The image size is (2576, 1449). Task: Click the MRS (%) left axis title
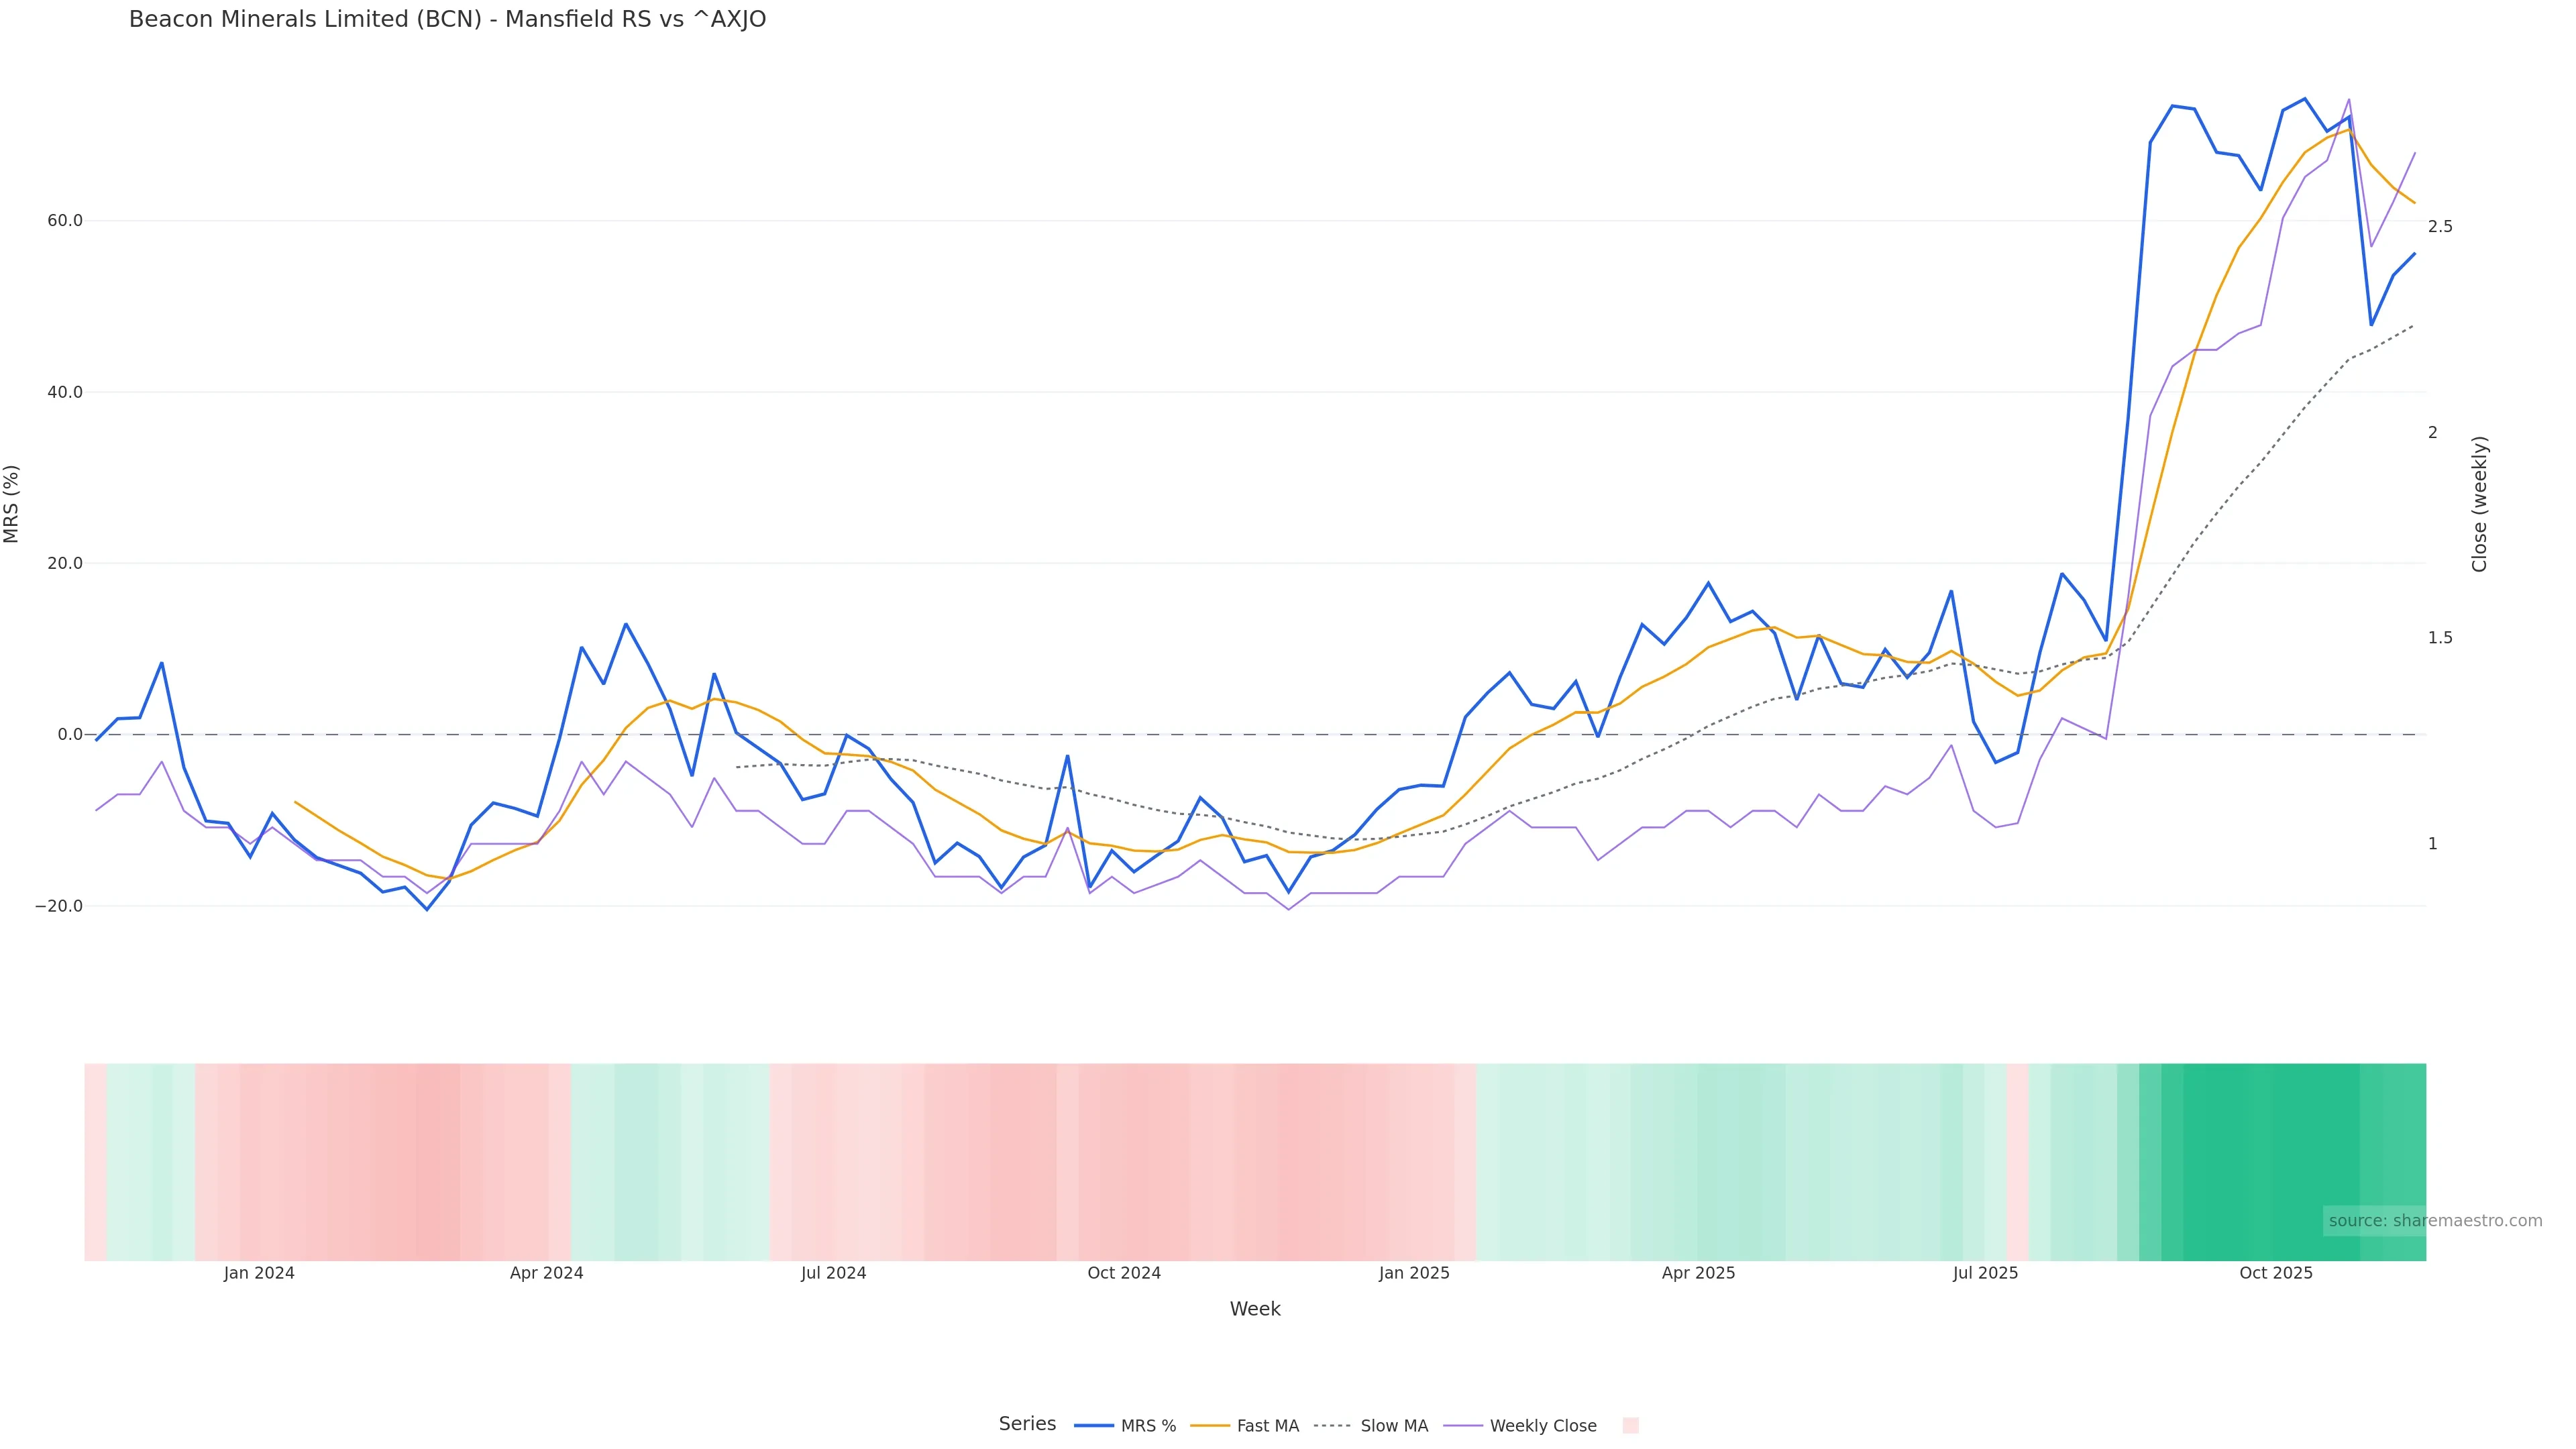coord(12,504)
